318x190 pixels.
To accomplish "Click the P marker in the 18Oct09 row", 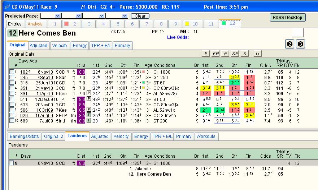I will pyautogui.click(x=89, y=110).
